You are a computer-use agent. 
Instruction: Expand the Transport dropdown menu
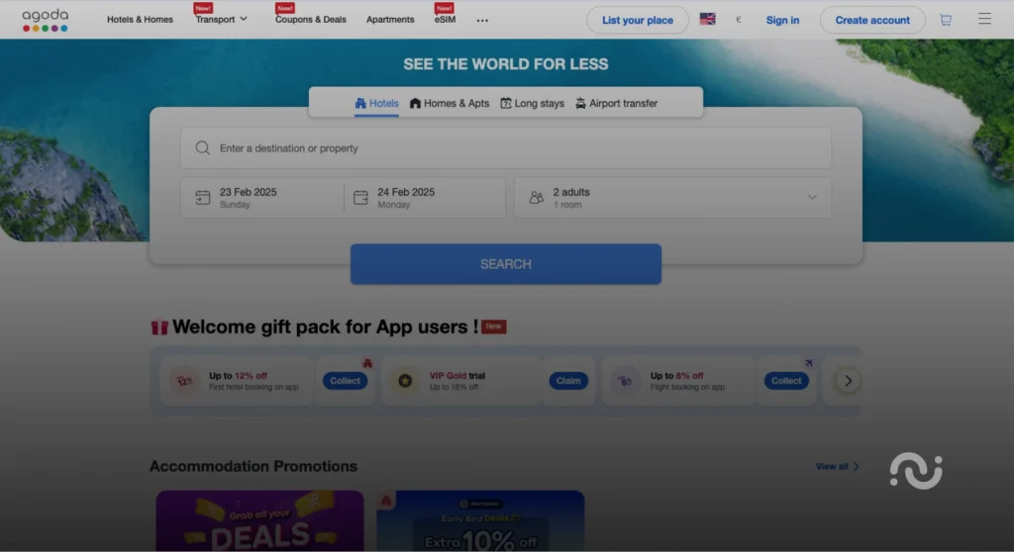tap(221, 20)
